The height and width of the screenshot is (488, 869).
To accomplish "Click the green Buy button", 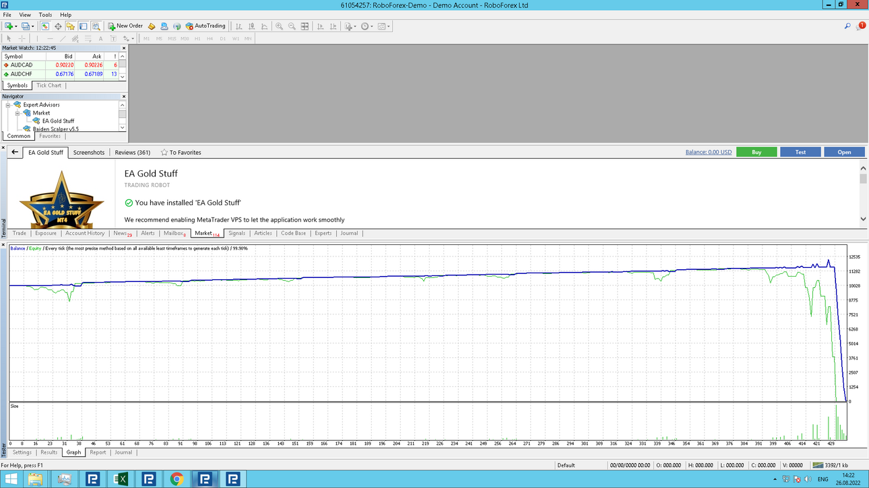I will point(757,152).
